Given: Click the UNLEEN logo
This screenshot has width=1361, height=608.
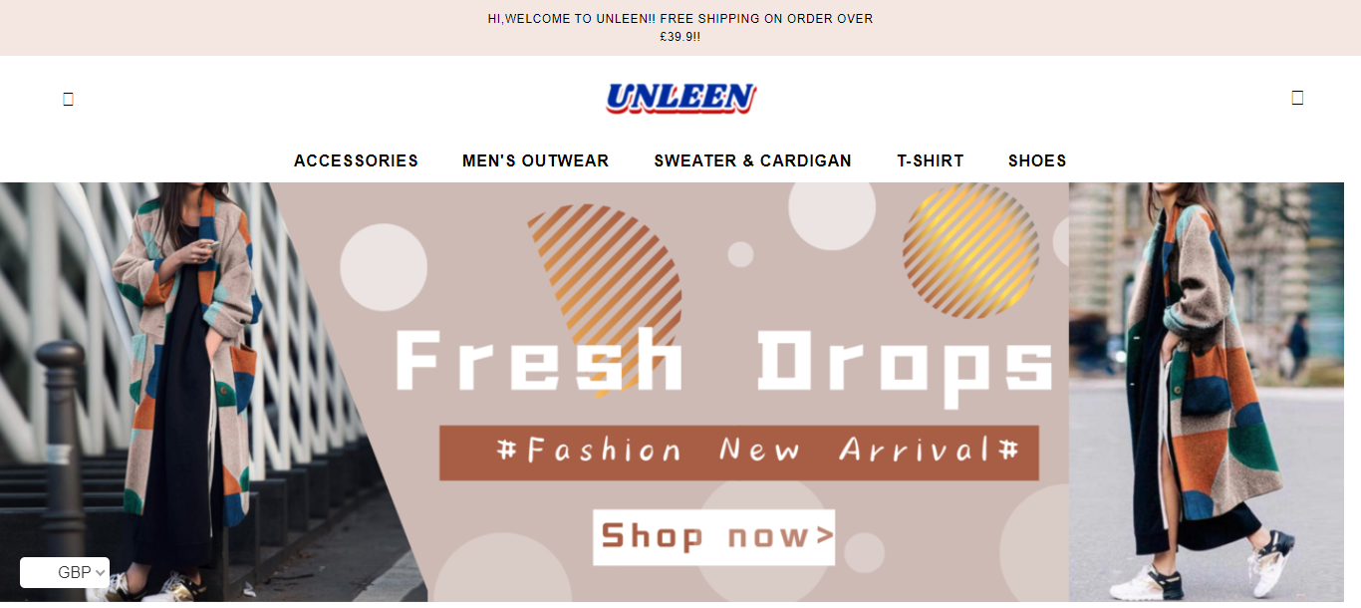Looking at the screenshot, I should [680, 98].
